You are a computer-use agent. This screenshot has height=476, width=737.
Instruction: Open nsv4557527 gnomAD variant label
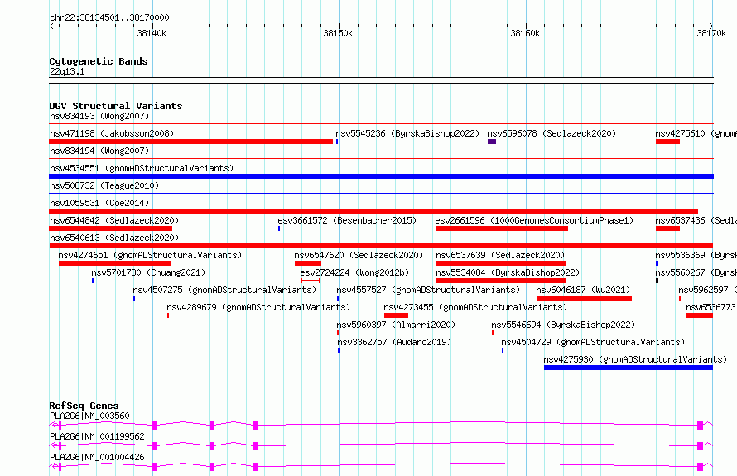pyautogui.click(x=428, y=290)
